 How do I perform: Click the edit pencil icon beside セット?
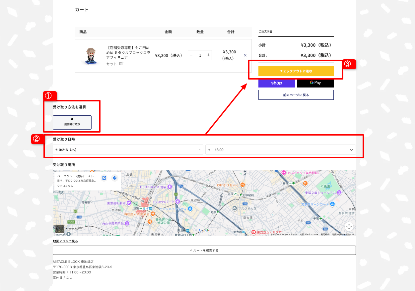(121, 64)
